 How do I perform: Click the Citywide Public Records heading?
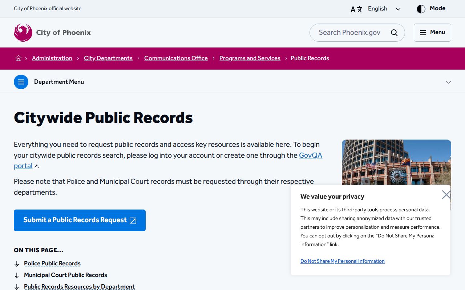tap(103, 118)
